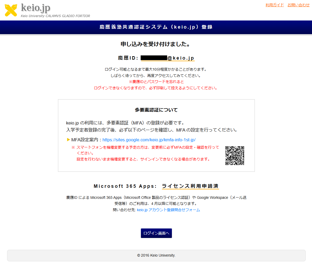Click the keio.jp logo text
This screenshot has height=265, width=312.
(x=35, y=8)
